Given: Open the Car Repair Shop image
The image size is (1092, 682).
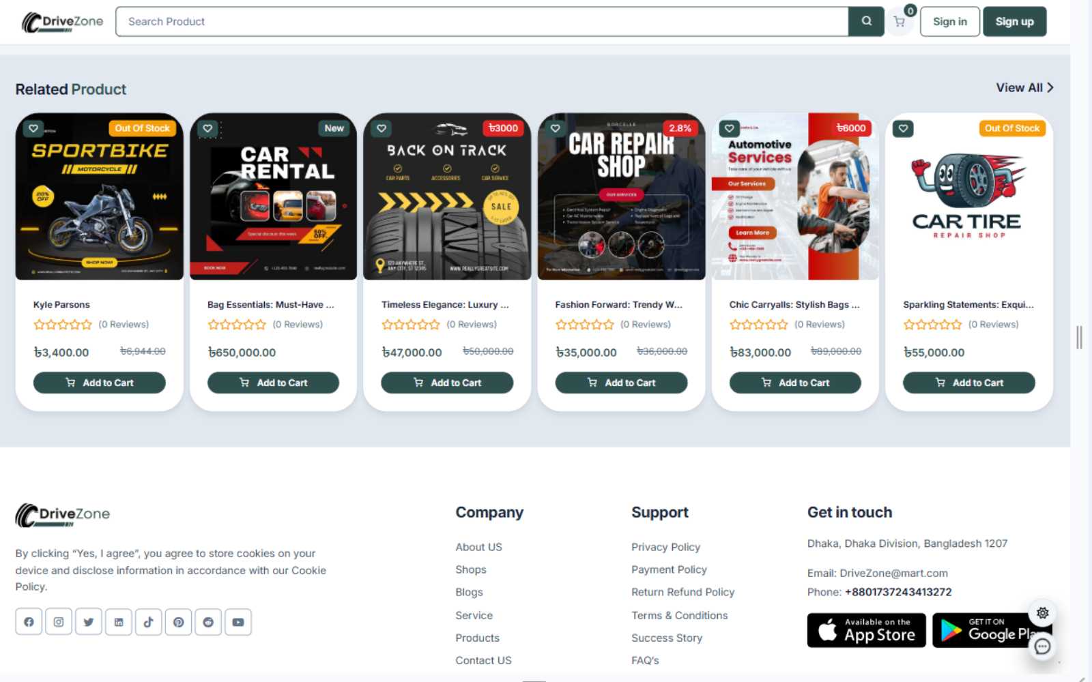Looking at the screenshot, I should 621,196.
